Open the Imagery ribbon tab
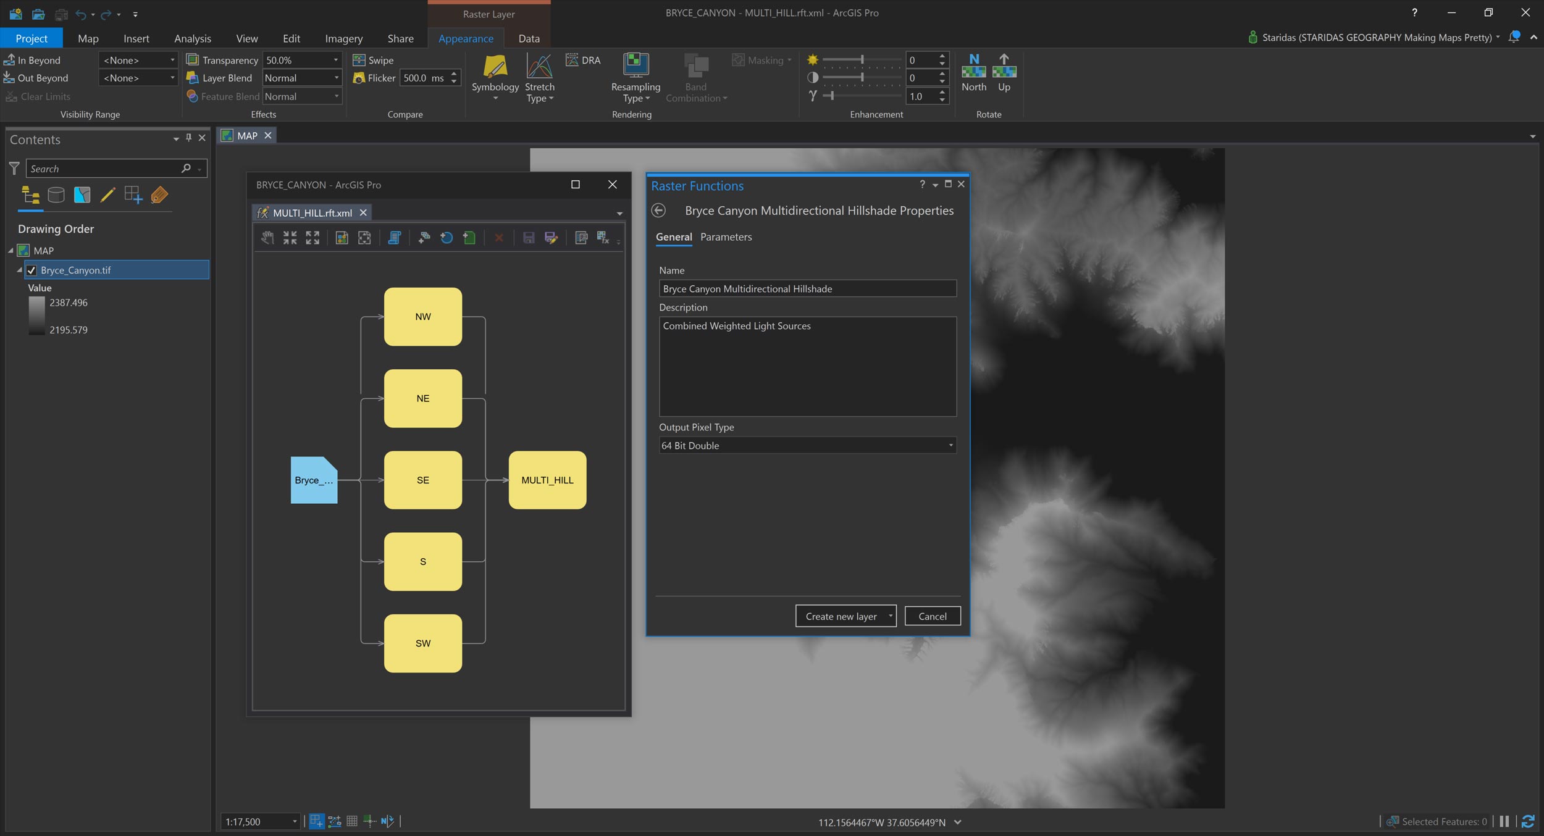The image size is (1544, 836). click(x=343, y=38)
